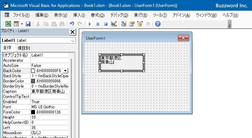This screenshot has height=138, width=252.
Task: Select the Accelerator property row
Action: 36,60
